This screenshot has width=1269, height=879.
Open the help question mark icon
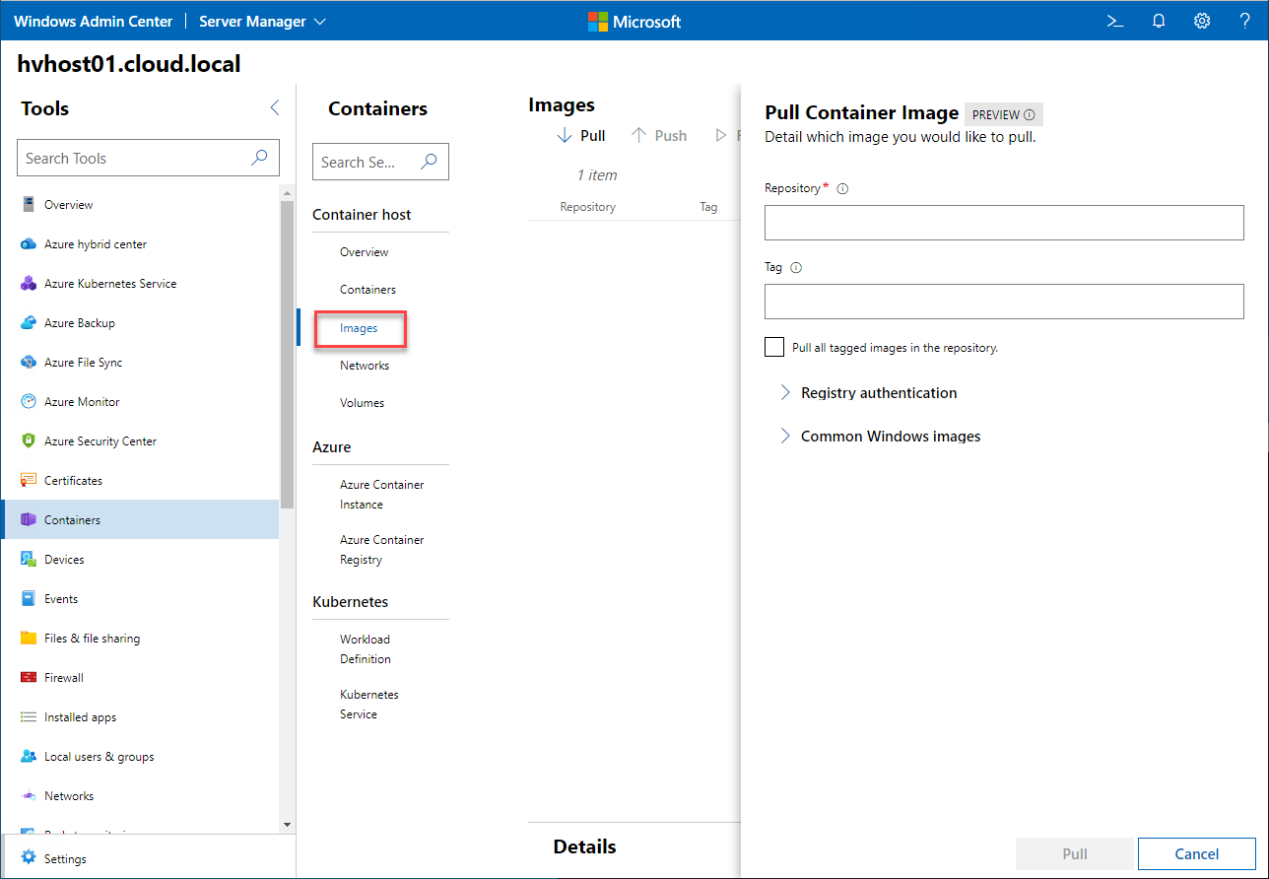click(1245, 21)
